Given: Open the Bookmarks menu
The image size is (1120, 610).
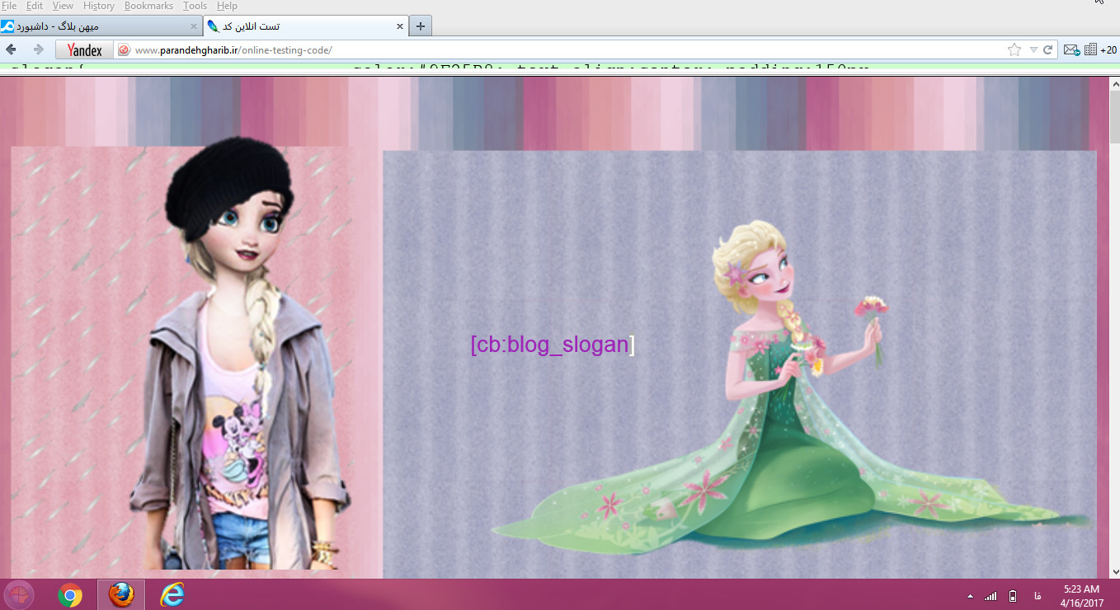Looking at the screenshot, I should coord(148,6).
